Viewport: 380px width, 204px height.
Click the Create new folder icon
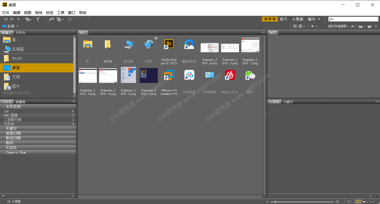coord(369,26)
